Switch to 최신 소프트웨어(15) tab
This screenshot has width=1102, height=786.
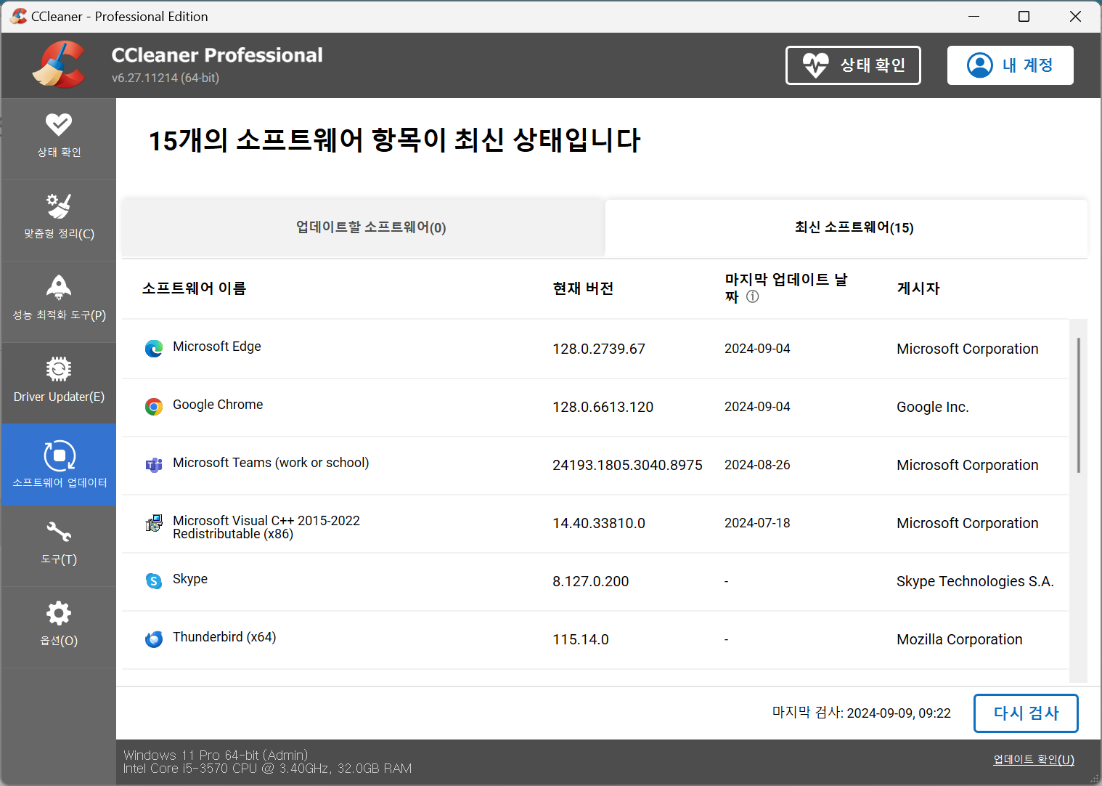click(846, 227)
